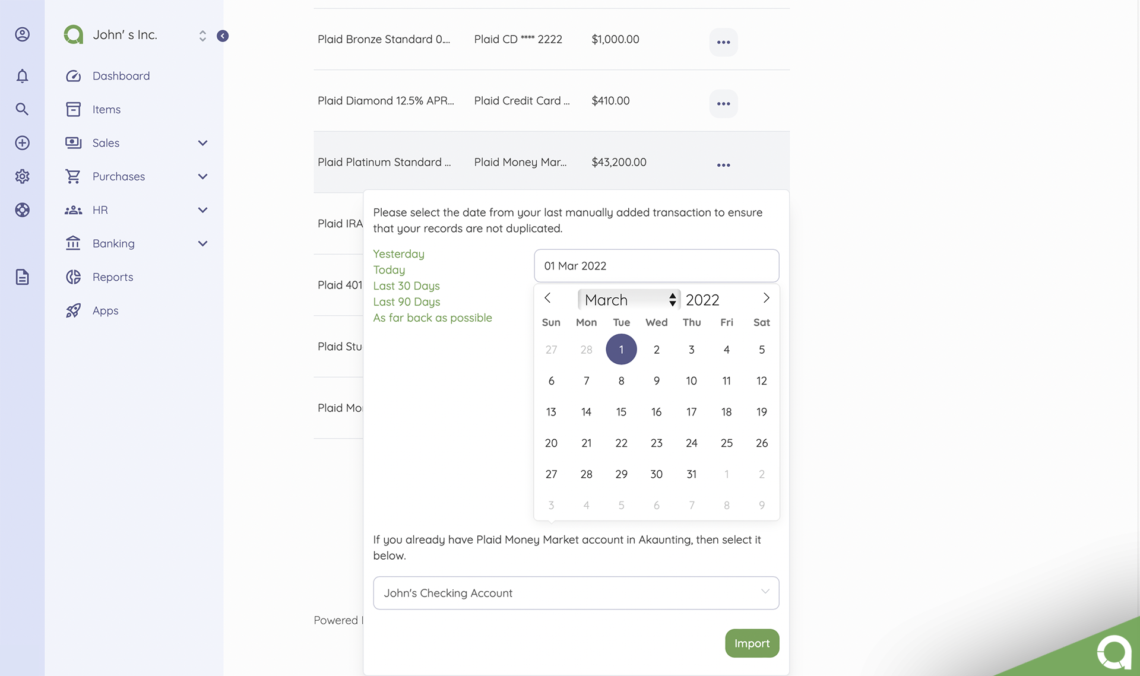Click the date input field
Image resolution: width=1140 pixels, height=676 pixels.
pyautogui.click(x=656, y=266)
